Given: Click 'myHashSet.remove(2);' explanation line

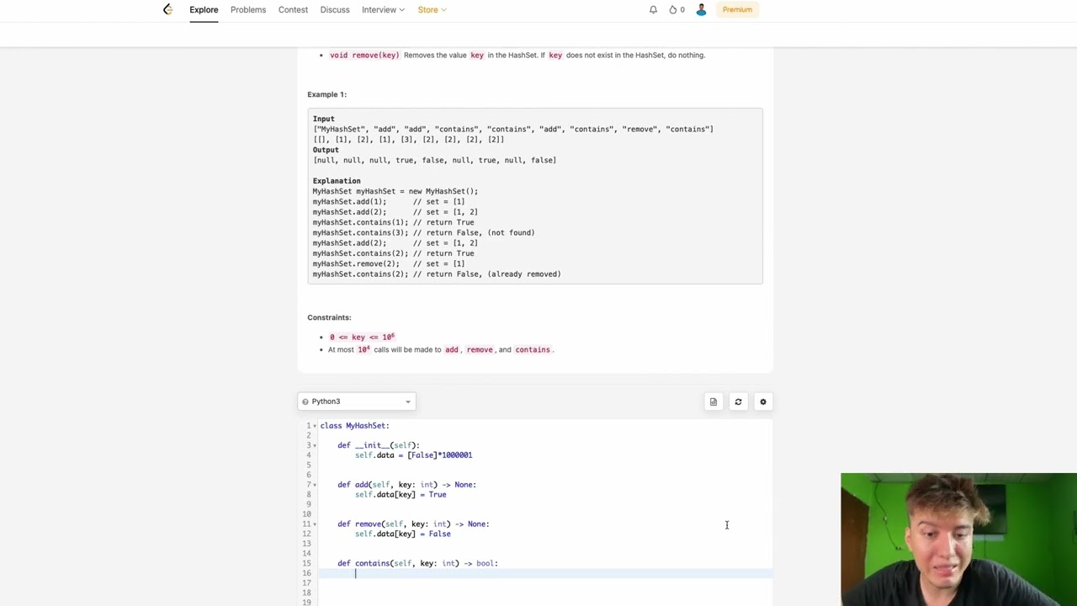Looking at the screenshot, I should pos(356,263).
